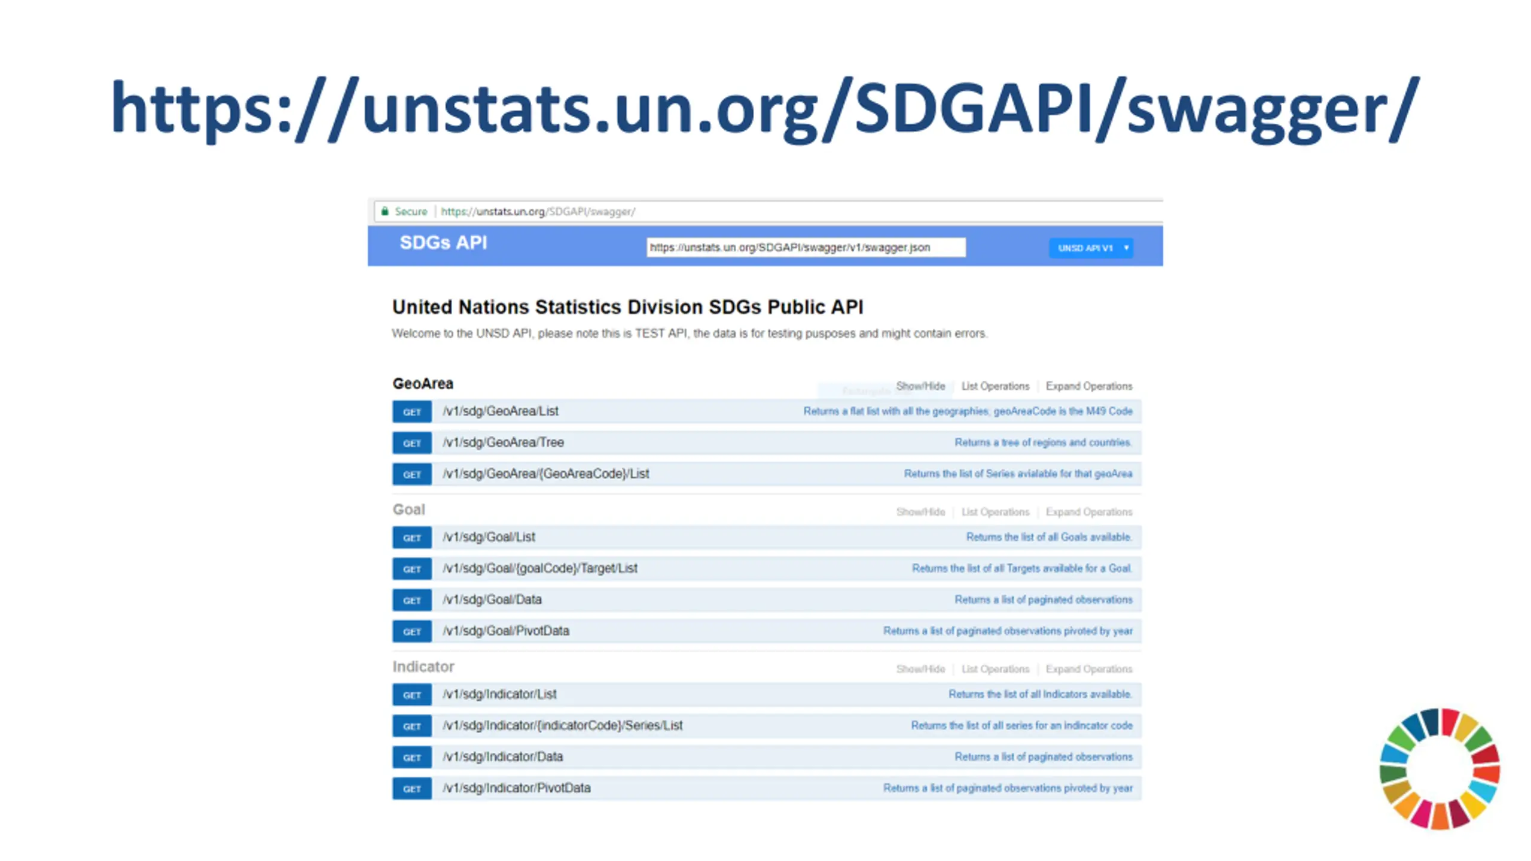Click GET button for /v1/sdg/Goal/Data
The height and width of the screenshot is (861, 1531).
(412, 600)
